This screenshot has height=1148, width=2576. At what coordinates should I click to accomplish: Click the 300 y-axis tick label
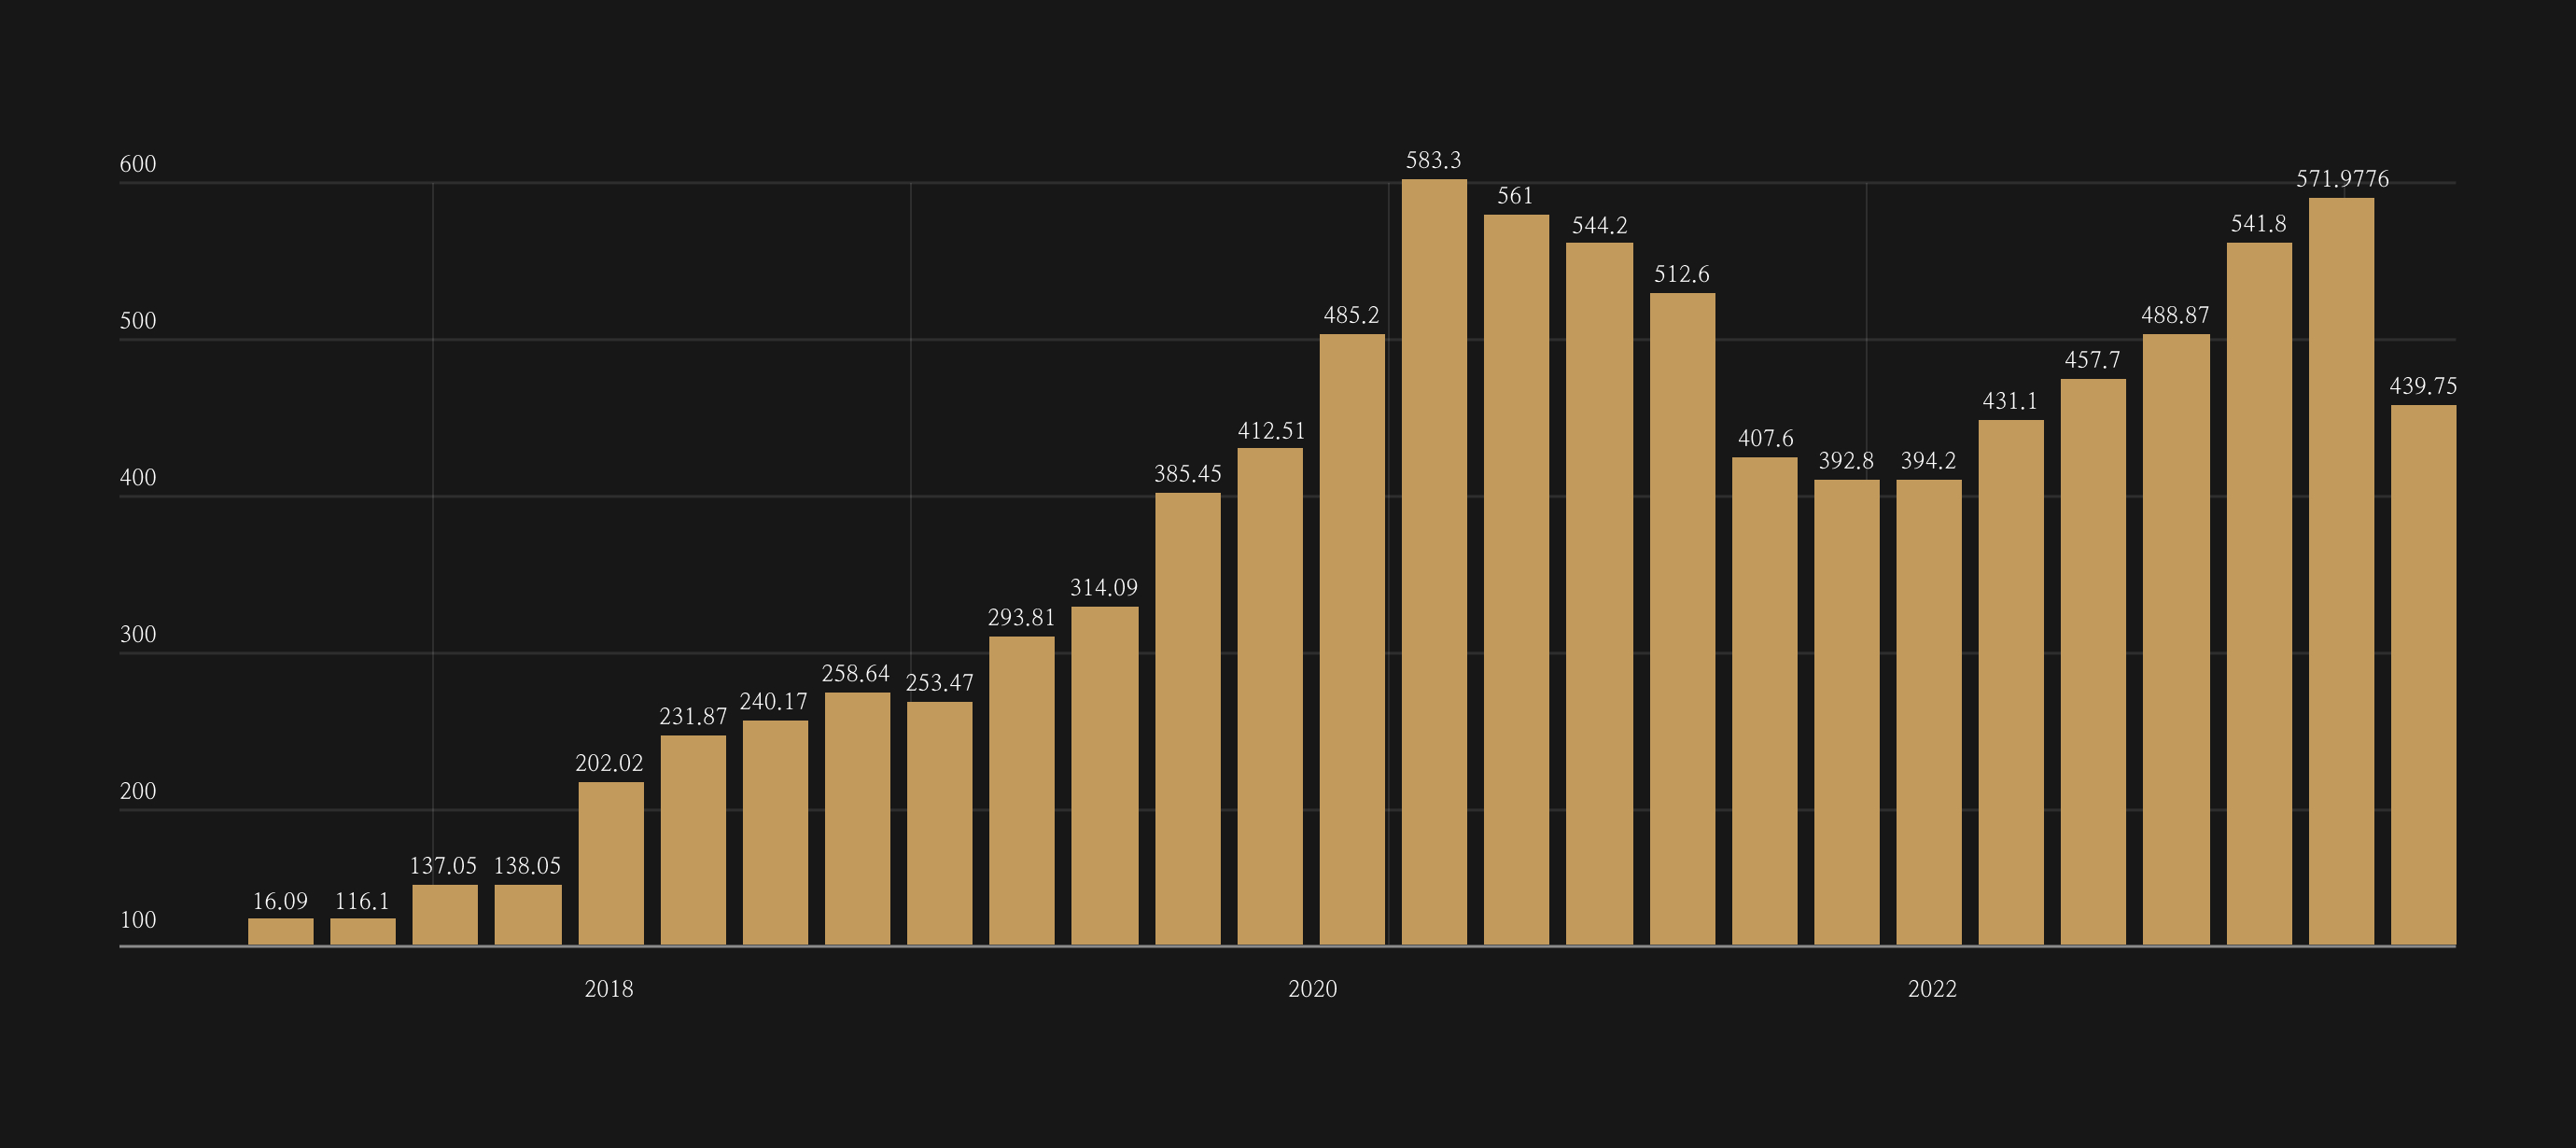(138, 635)
